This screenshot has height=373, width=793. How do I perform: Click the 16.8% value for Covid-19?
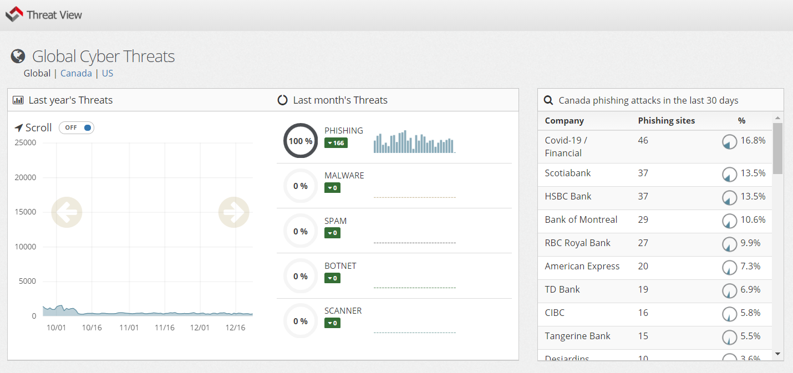coord(753,140)
